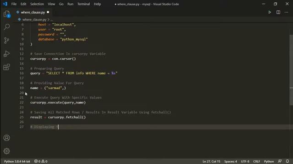Image resolution: width=293 pixels, height=164 pixels.
Task: Click the closing parenthesis on line 10
Action: click(31, 44)
